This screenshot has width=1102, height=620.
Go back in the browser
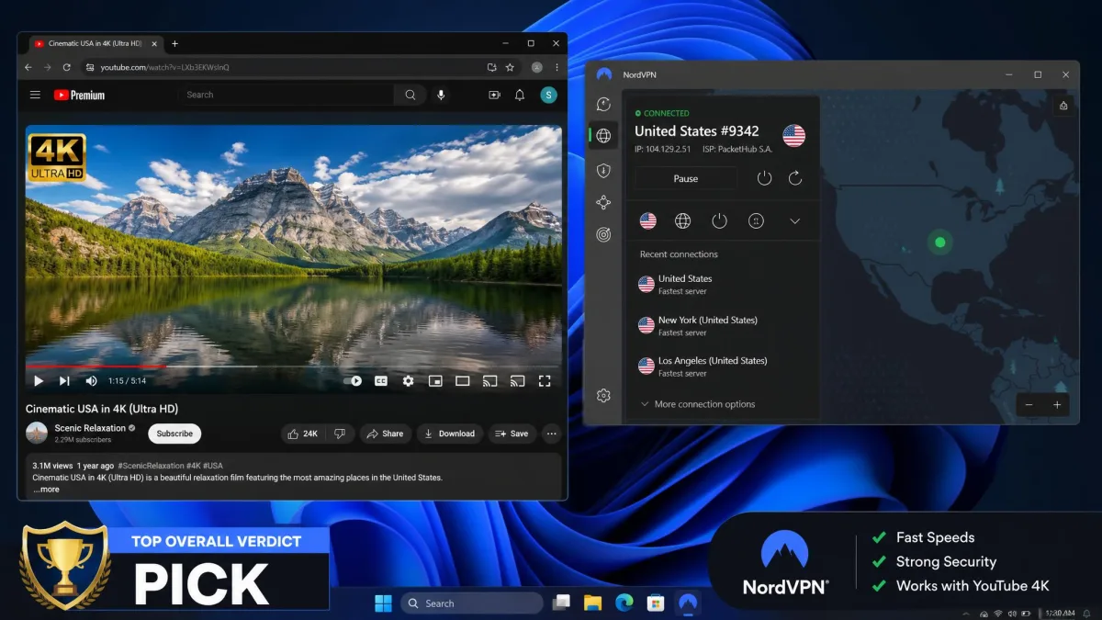tap(28, 67)
